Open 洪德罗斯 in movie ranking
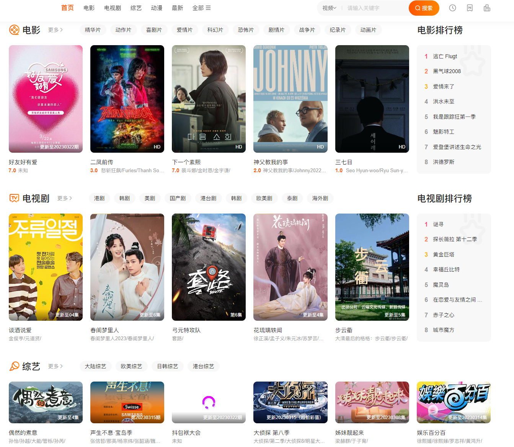The image size is (514, 447). tap(444, 162)
